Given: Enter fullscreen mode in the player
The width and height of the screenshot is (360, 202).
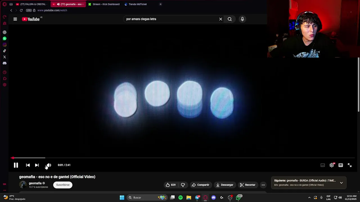Looking at the screenshot, I should (350, 165).
